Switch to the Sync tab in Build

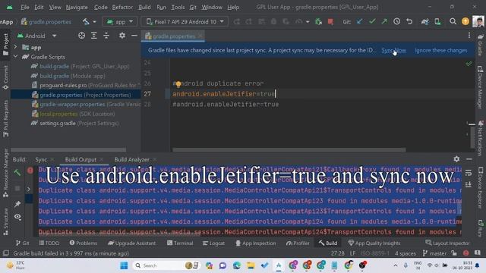click(x=41, y=159)
